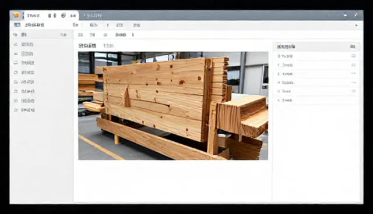The image size is (373, 214).
Task: Select the seventh row in the left sidebar list
Action: coord(41,101)
